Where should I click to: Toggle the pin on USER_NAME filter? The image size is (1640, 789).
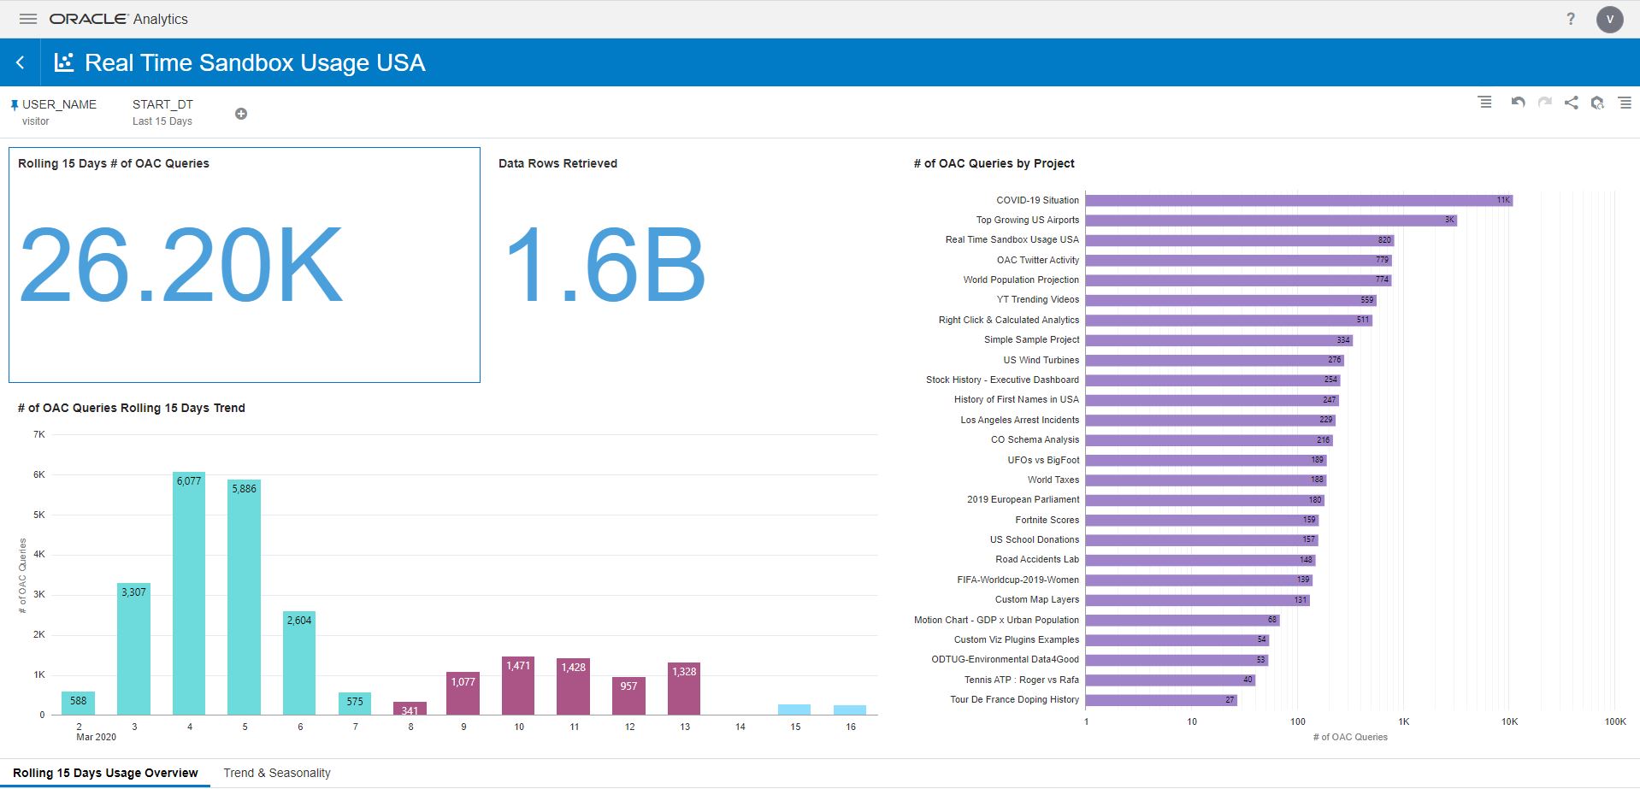[14, 105]
